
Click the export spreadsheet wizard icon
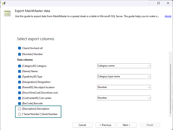click(x=7, y=13)
